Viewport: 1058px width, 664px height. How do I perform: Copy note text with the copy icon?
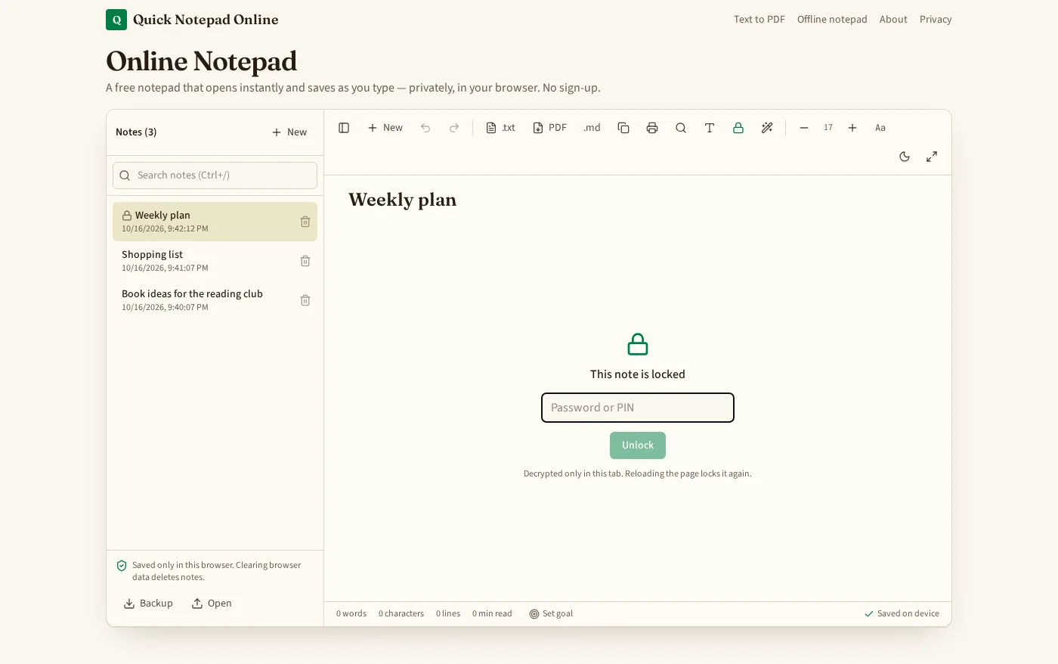point(623,128)
